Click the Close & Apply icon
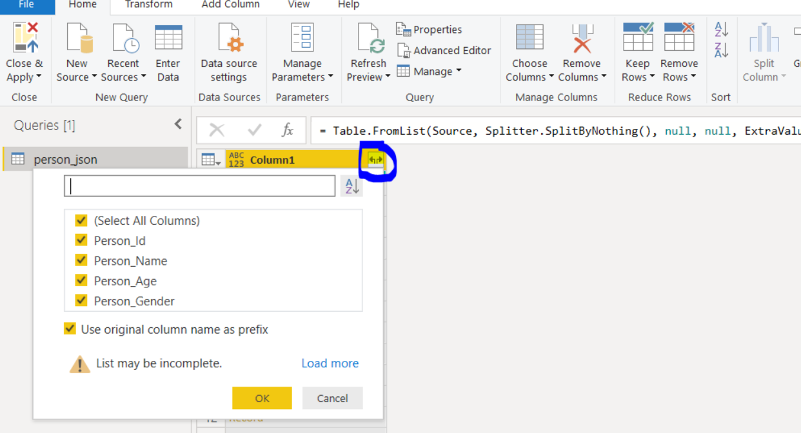This screenshot has width=801, height=433. pos(26,38)
